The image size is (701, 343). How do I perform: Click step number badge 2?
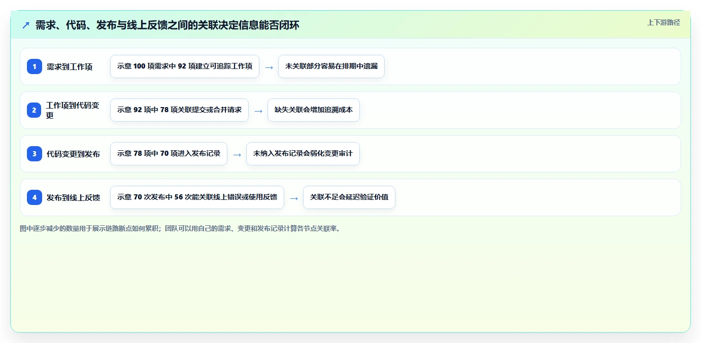(x=35, y=110)
